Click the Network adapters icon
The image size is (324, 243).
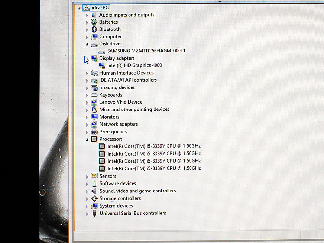click(x=94, y=124)
